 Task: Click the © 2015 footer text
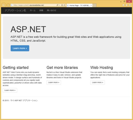tap(20, 100)
